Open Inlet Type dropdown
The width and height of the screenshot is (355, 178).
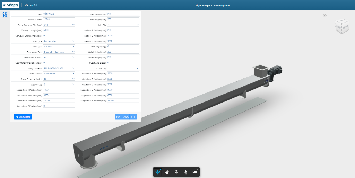coord(59,41)
